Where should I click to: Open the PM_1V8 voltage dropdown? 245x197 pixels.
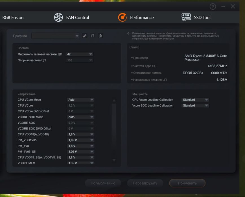[80, 146]
